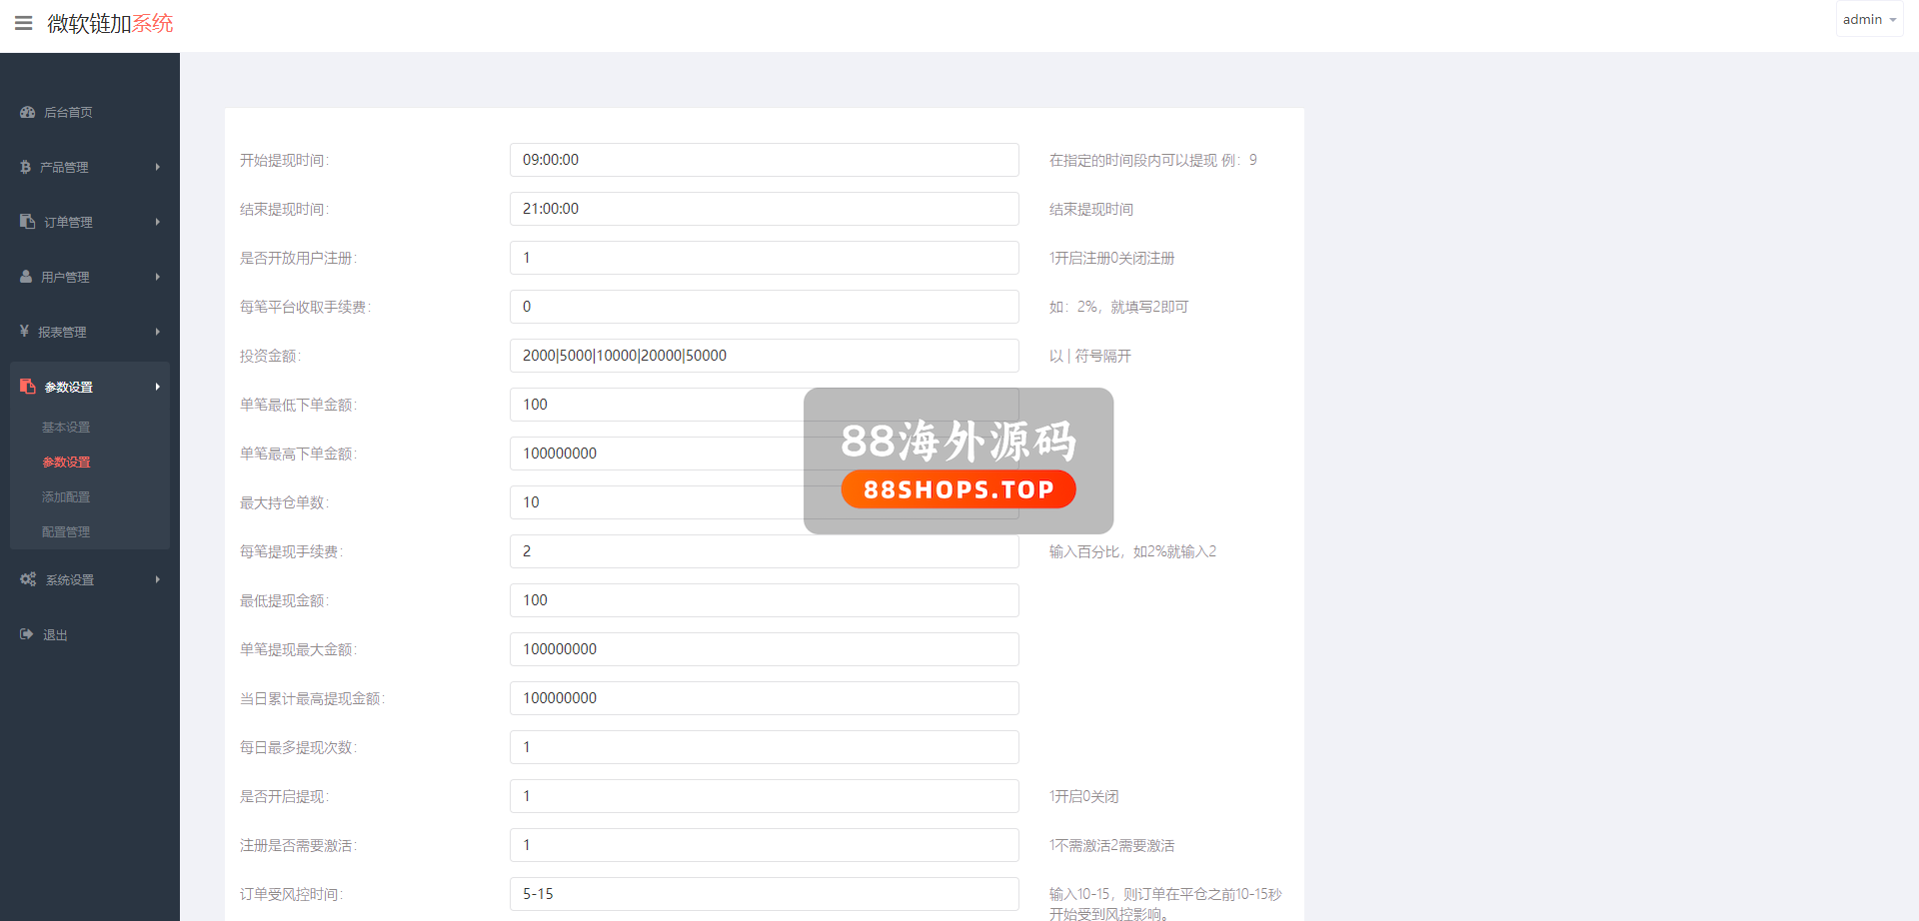Click the dashboard icon beside 后台首页
1919x921 pixels.
28,112
